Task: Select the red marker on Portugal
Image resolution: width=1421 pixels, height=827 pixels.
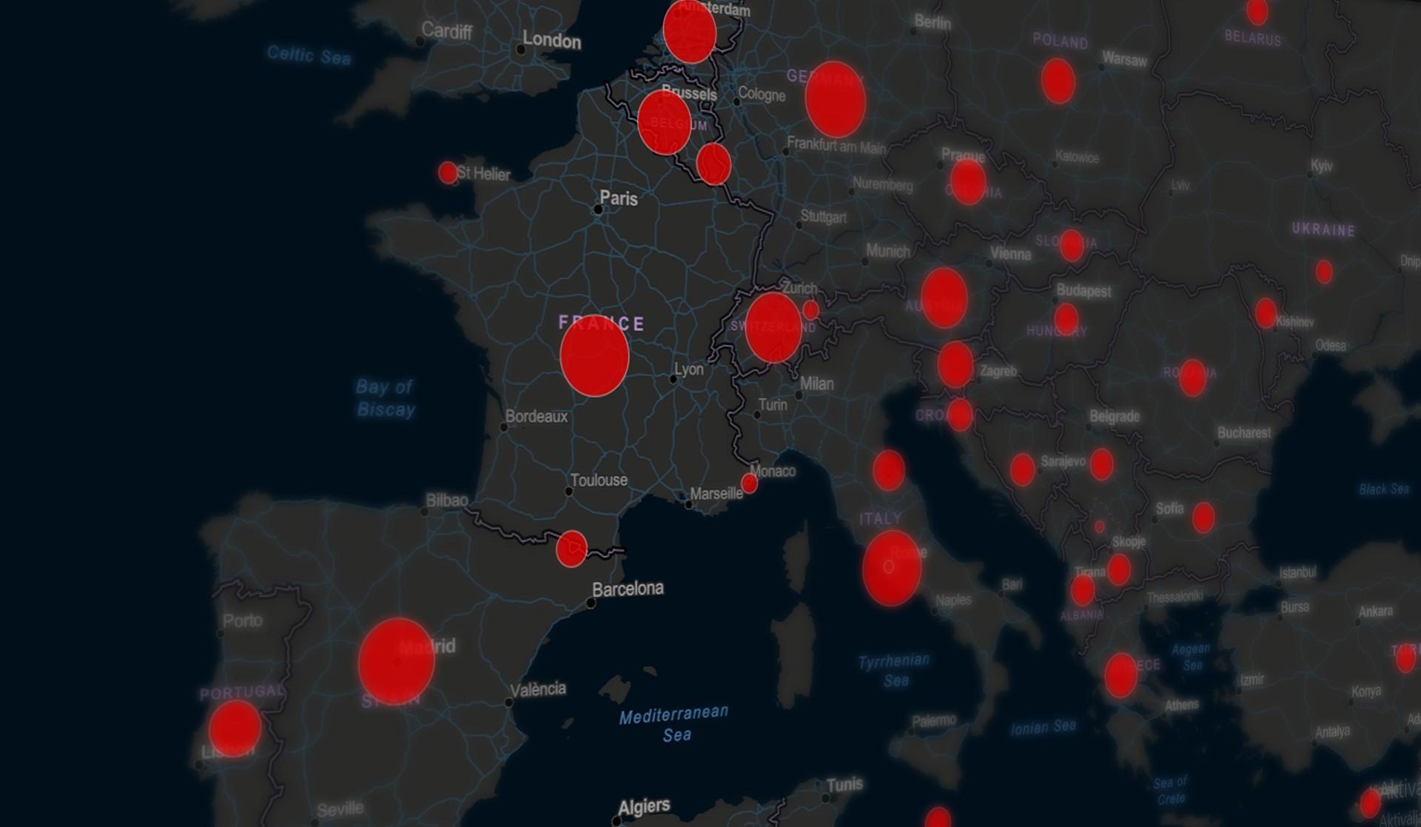Action: (235, 729)
